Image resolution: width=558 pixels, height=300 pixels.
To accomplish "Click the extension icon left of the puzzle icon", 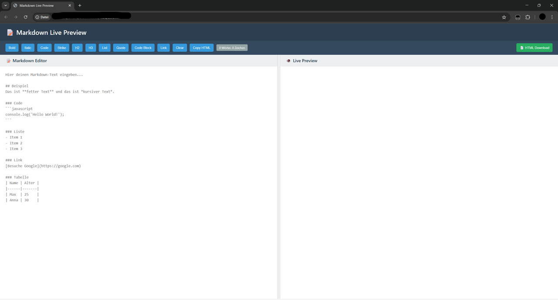I will pos(517,17).
